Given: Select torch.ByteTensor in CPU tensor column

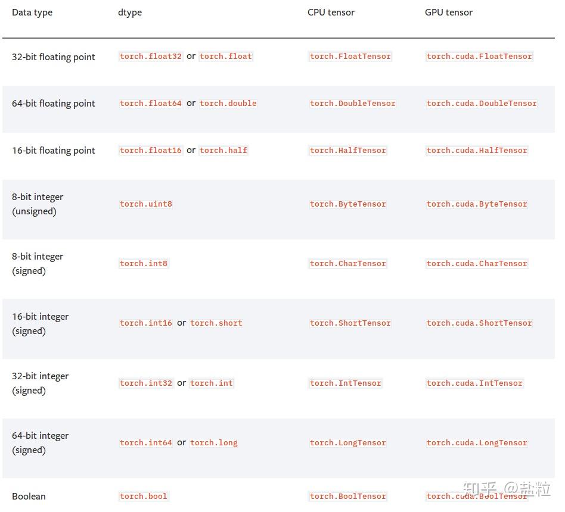Looking at the screenshot, I should click(x=348, y=204).
